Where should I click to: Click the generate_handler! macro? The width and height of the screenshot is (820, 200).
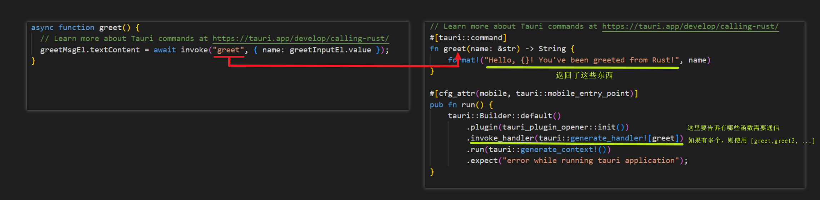[x=609, y=138]
